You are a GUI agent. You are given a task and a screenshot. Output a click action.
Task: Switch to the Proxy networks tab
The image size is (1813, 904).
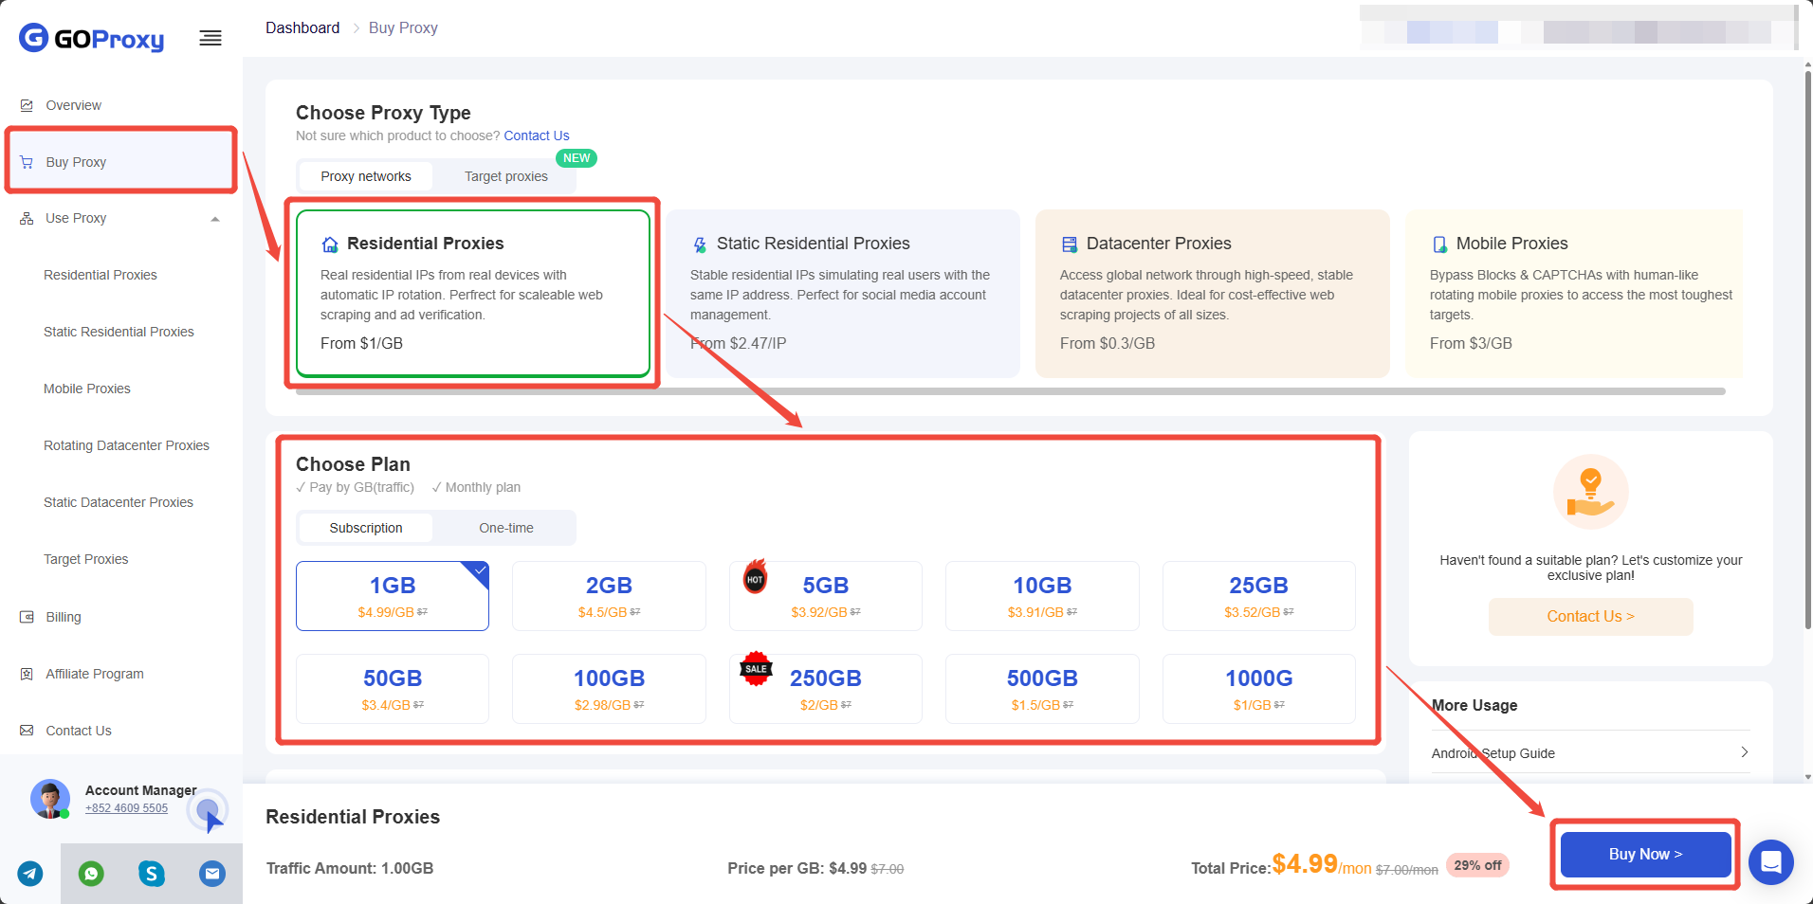click(366, 176)
